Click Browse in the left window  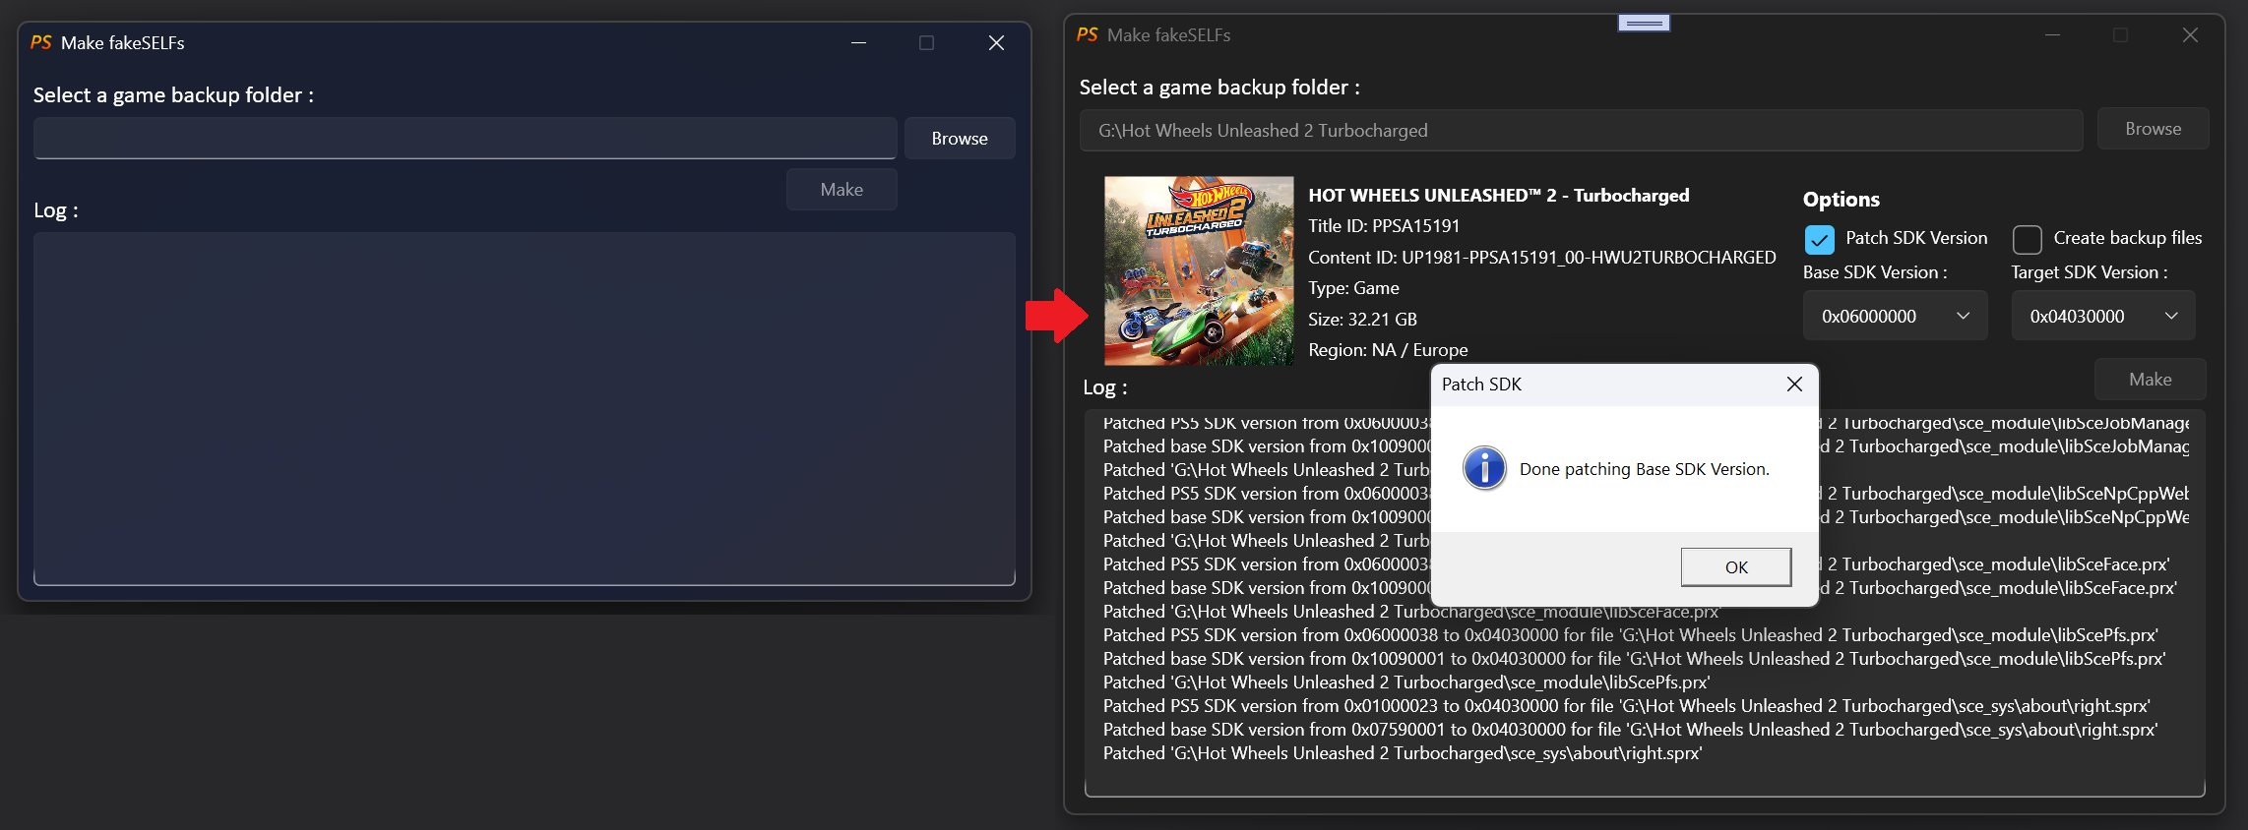(x=959, y=139)
